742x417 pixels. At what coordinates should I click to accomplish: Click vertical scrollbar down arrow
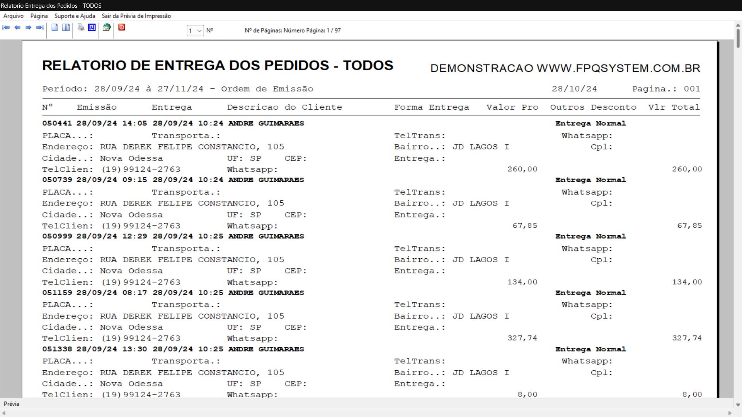click(738, 405)
